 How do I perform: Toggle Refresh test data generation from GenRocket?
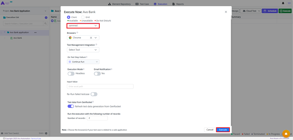click(x=71, y=106)
